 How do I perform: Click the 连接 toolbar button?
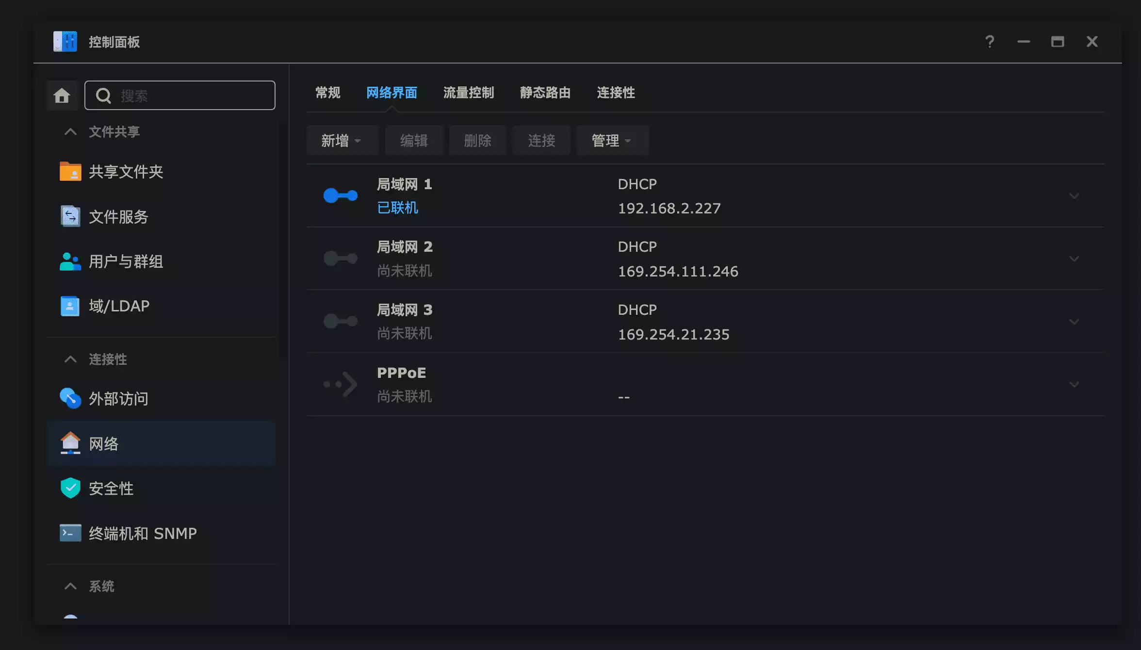coord(541,141)
